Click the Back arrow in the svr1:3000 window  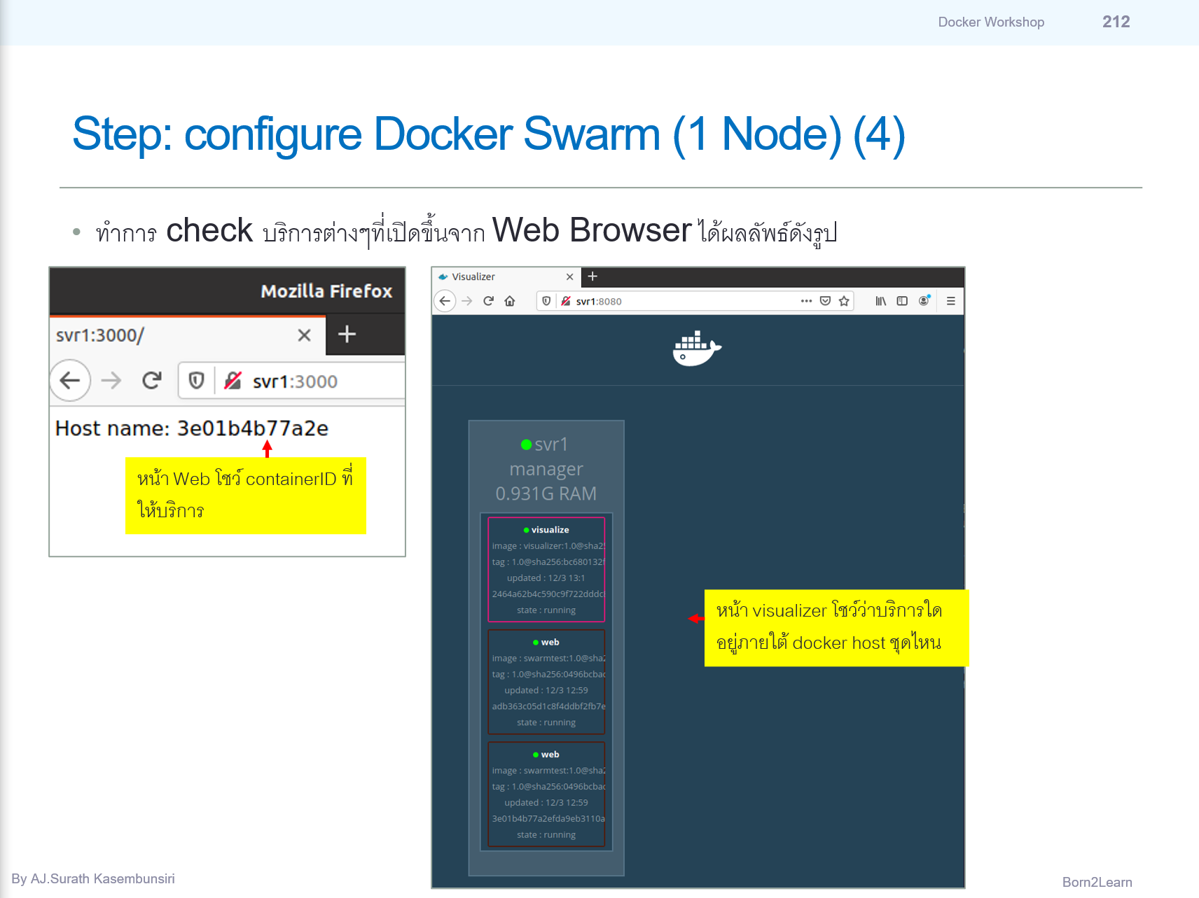pos(69,381)
